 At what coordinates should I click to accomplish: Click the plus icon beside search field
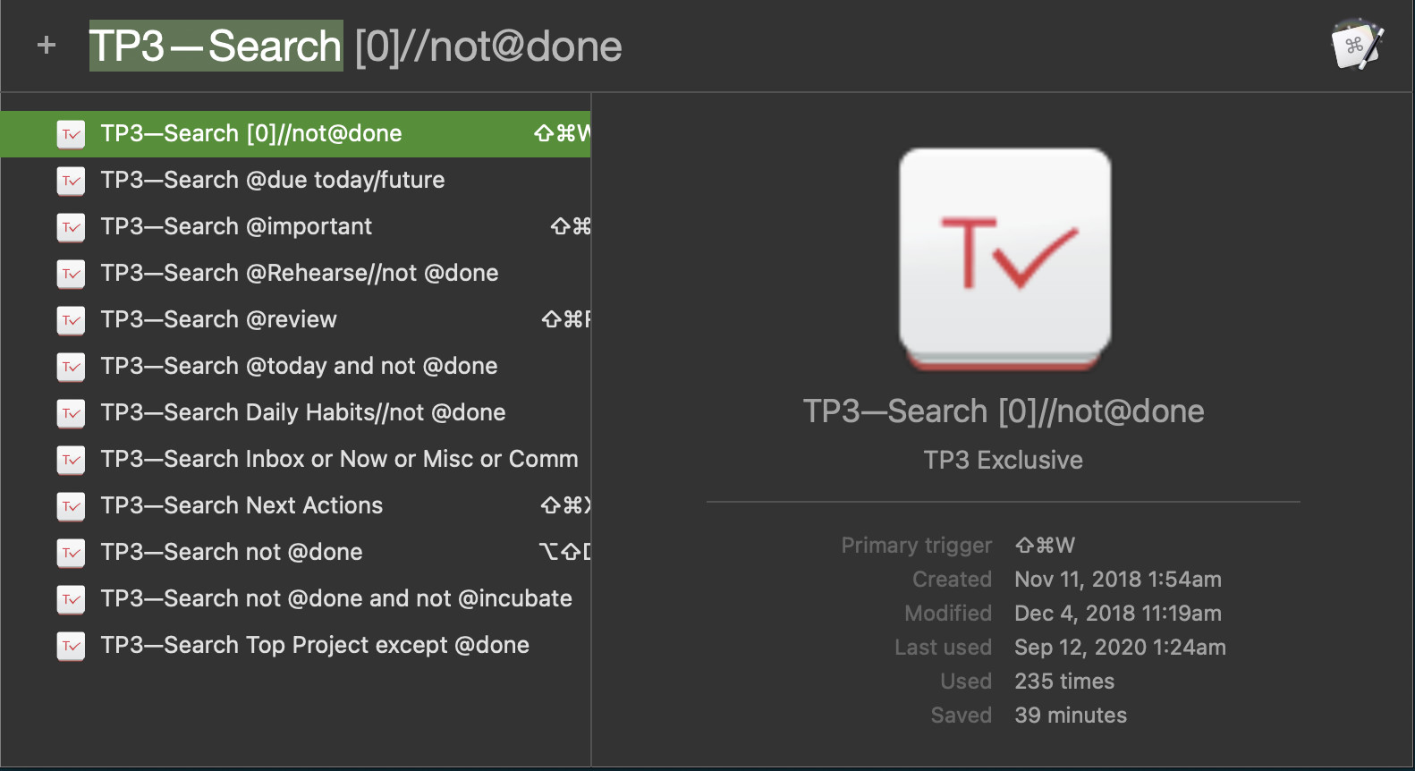click(47, 45)
